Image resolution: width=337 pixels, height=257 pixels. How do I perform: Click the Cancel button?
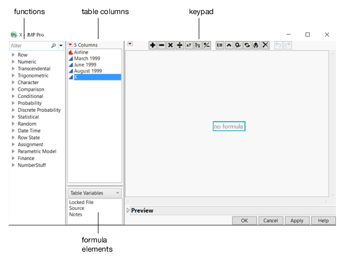[270, 221]
